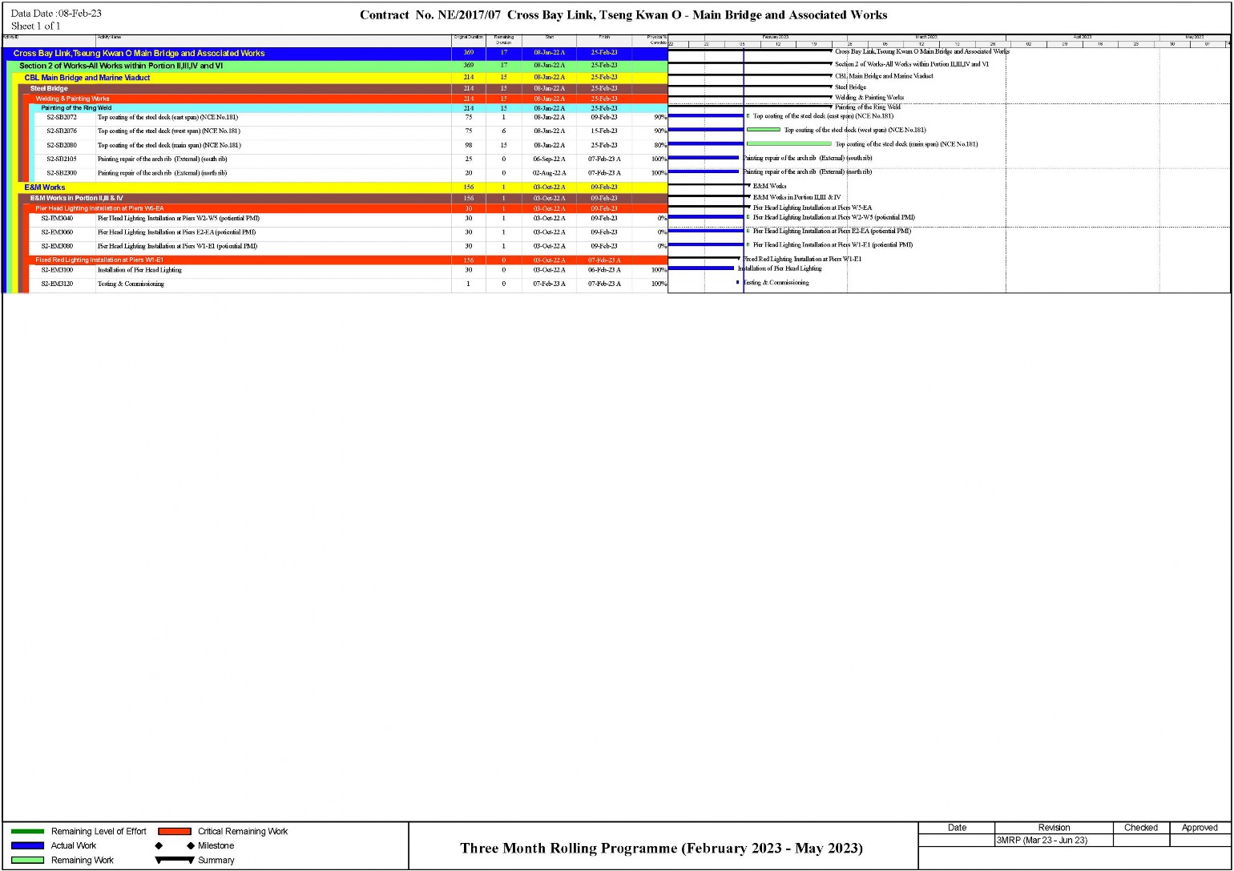Click the February 2023 timescale header
This screenshot has height=871, width=1234.
(776, 37)
